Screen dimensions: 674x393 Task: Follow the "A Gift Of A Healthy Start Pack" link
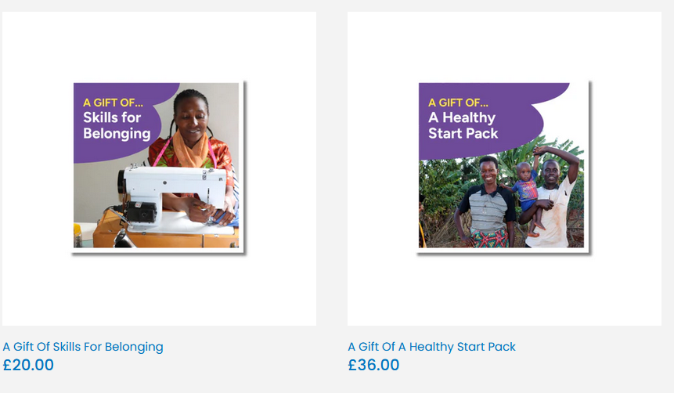coord(431,346)
